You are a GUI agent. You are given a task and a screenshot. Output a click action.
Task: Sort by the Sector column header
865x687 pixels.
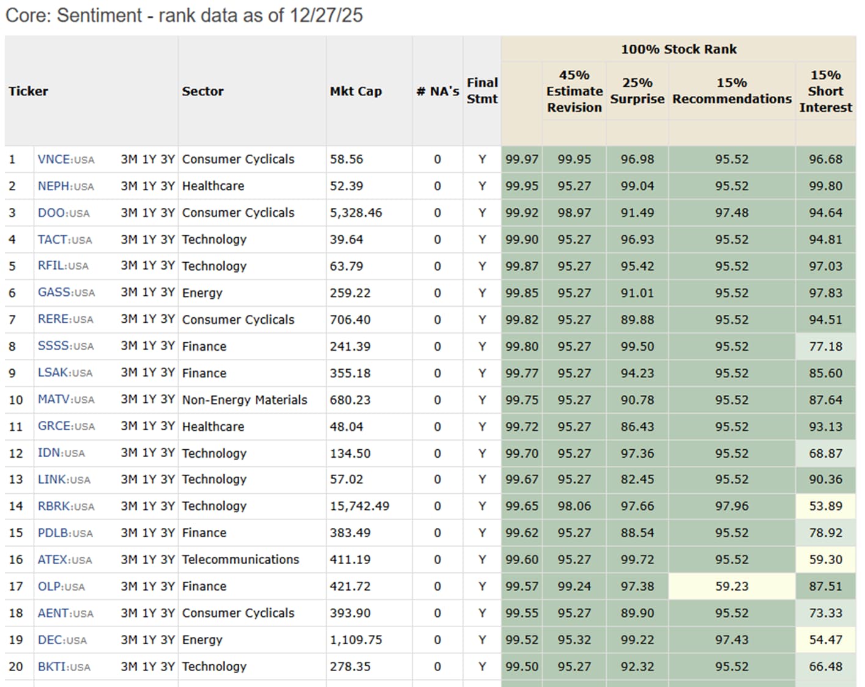[x=202, y=92]
